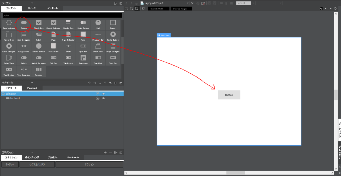This screenshot has width=341, height=176.
Task: Choose the Text Field element
Action: pyautogui.click(x=98, y=60)
